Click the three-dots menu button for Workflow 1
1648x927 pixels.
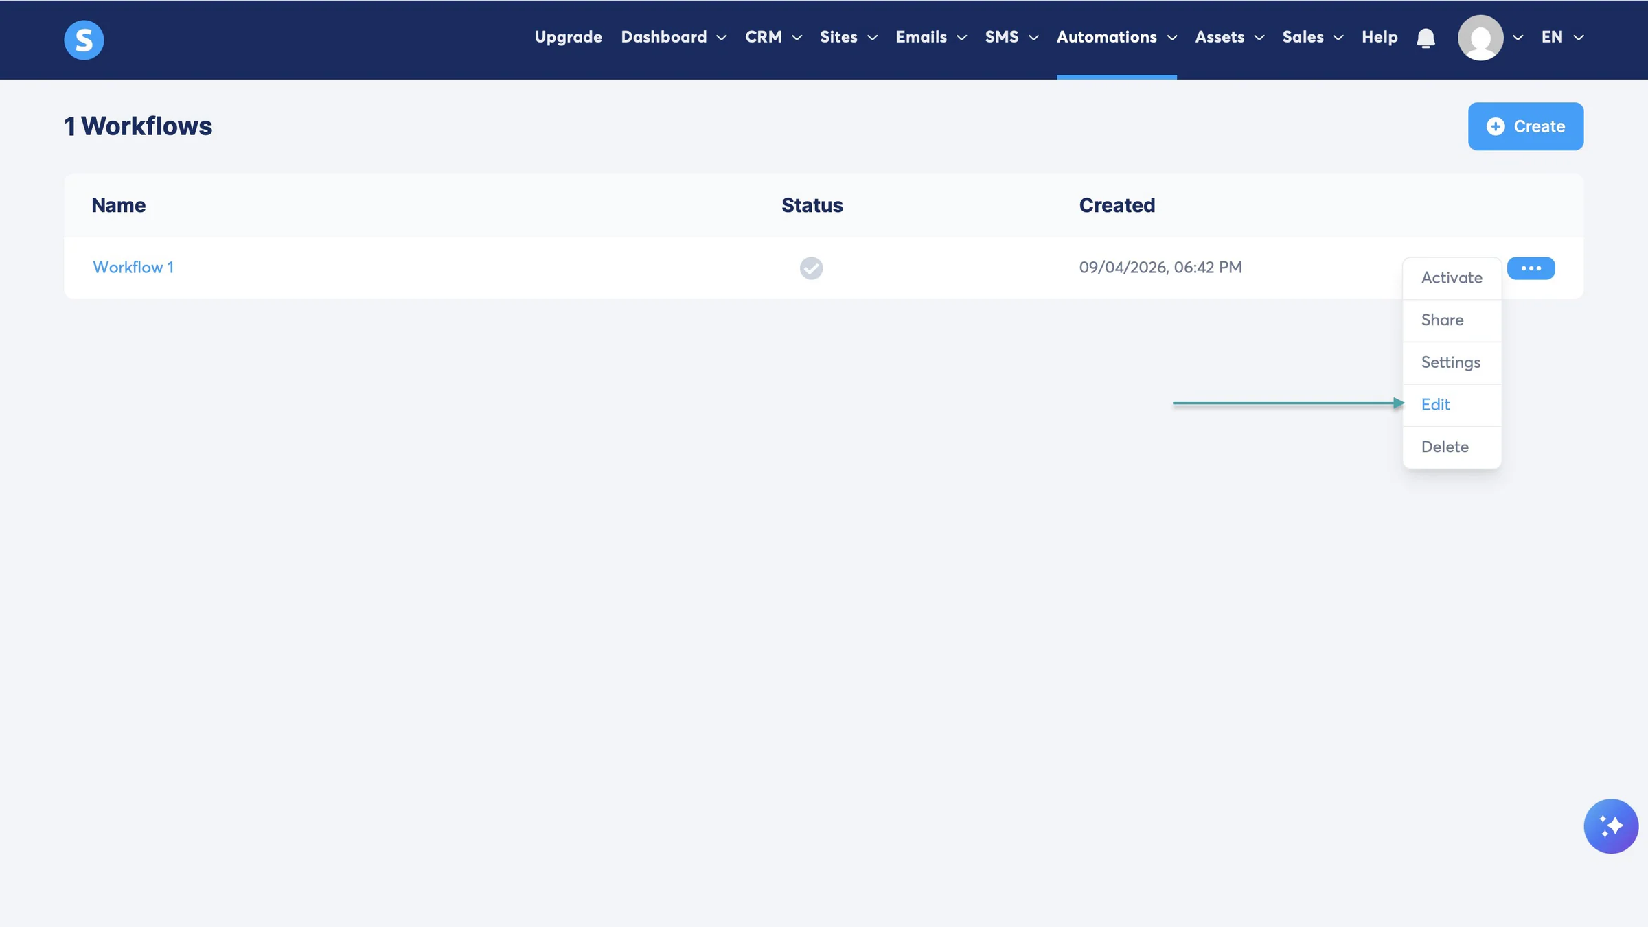[1531, 268]
